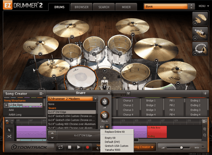
Task: Adjust the master volume slider
Action: click(x=181, y=148)
